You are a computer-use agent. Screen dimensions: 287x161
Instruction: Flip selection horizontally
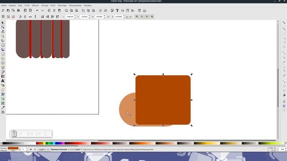[x=30, y=17]
